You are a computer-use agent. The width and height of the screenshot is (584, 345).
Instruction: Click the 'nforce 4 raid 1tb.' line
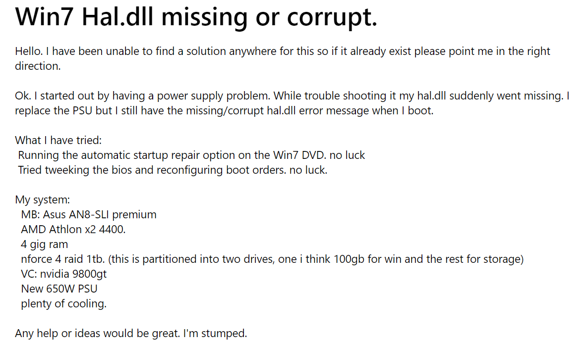[272, 259]
